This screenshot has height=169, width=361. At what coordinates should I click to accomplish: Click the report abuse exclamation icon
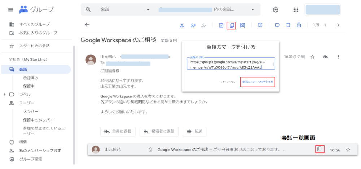click(260, 25)
